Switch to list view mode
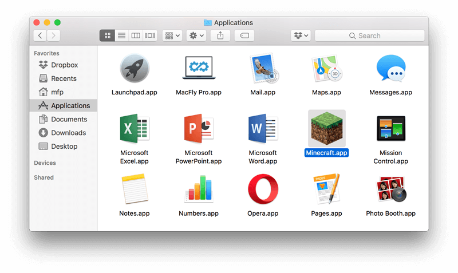The height and width of the screenshot is (273, 458). 121,35
